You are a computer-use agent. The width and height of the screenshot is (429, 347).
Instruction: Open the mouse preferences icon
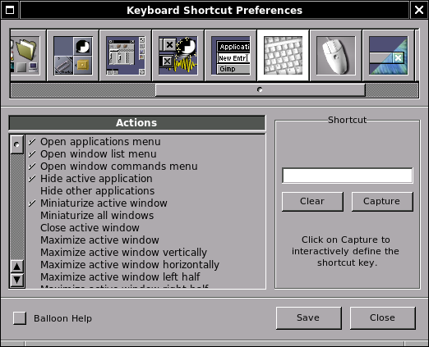point(336,56)
